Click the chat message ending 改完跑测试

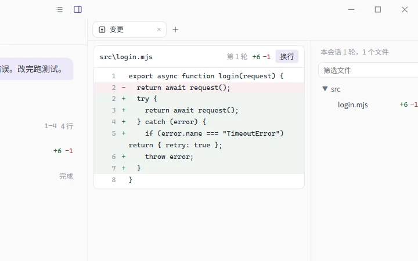coord(37,69)
